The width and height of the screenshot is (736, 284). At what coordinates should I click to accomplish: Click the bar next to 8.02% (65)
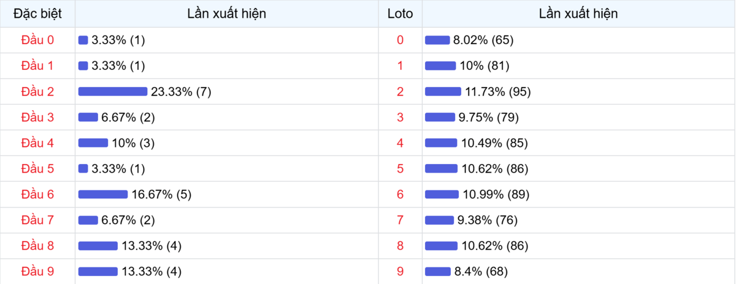click(x=437, y=40)
